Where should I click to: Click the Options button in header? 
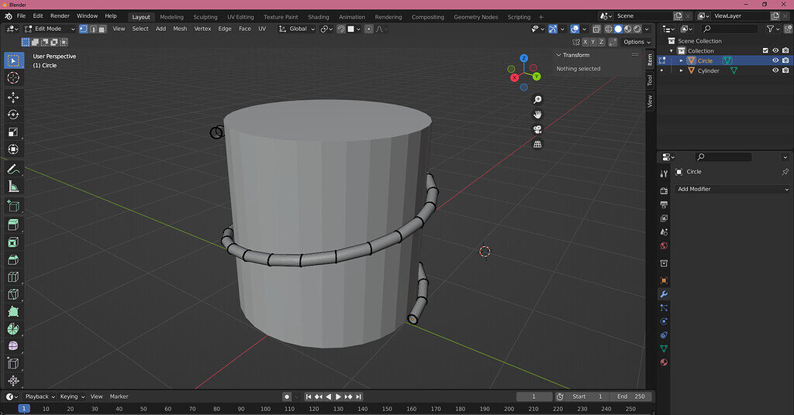(634, 42)
